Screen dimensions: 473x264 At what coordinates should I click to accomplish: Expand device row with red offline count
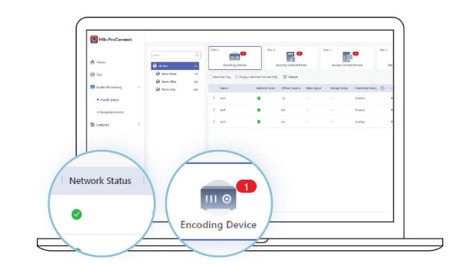click(214, 98)
